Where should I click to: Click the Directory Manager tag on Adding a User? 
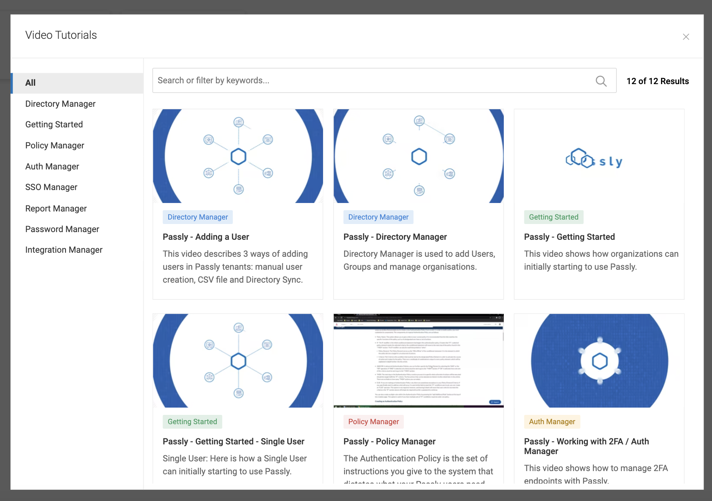tap(198, 217)
